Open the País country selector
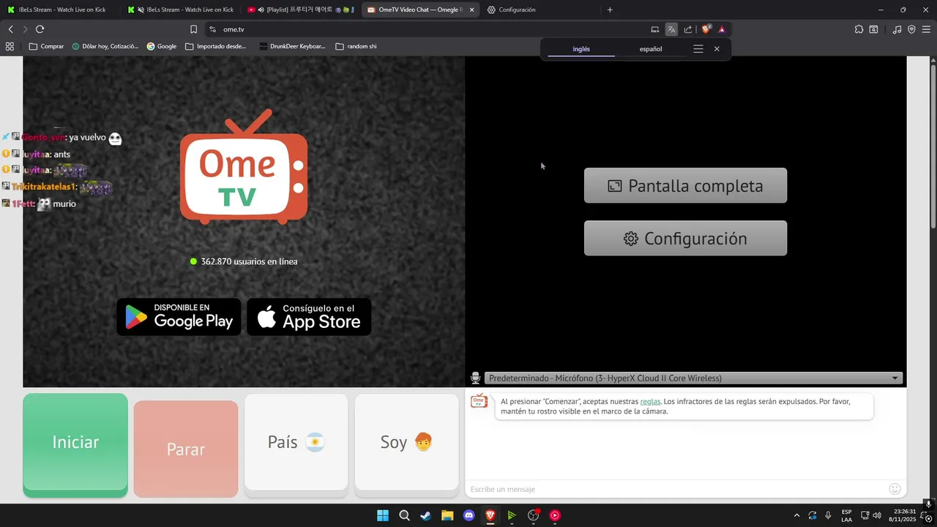Viewport: 937px width, 527px height. [296, 442]
